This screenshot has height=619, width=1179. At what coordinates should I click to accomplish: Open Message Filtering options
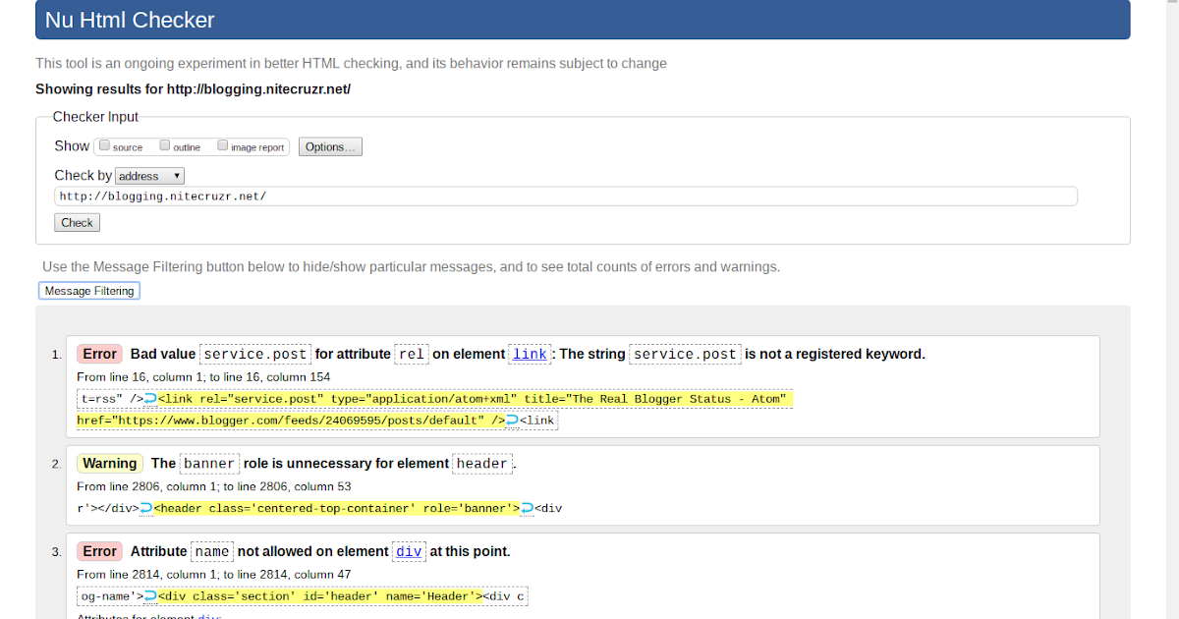[x=88, y=290]
